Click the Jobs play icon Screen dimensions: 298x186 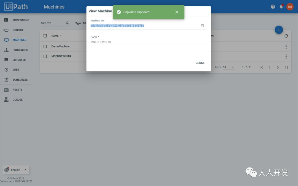point(6,70)
